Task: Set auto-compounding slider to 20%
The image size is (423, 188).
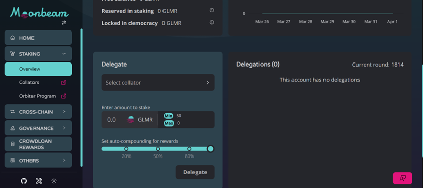Action: 126,149
